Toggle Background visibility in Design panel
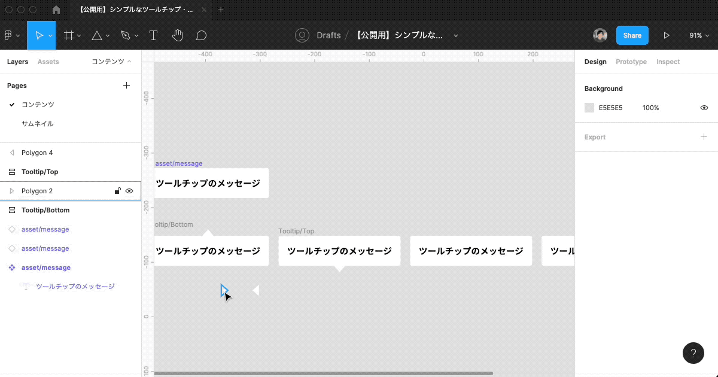The height and width of the screenshot is (377, 718). [704, 108]
